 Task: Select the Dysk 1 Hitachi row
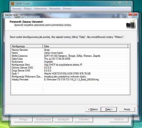coord(70,74)
